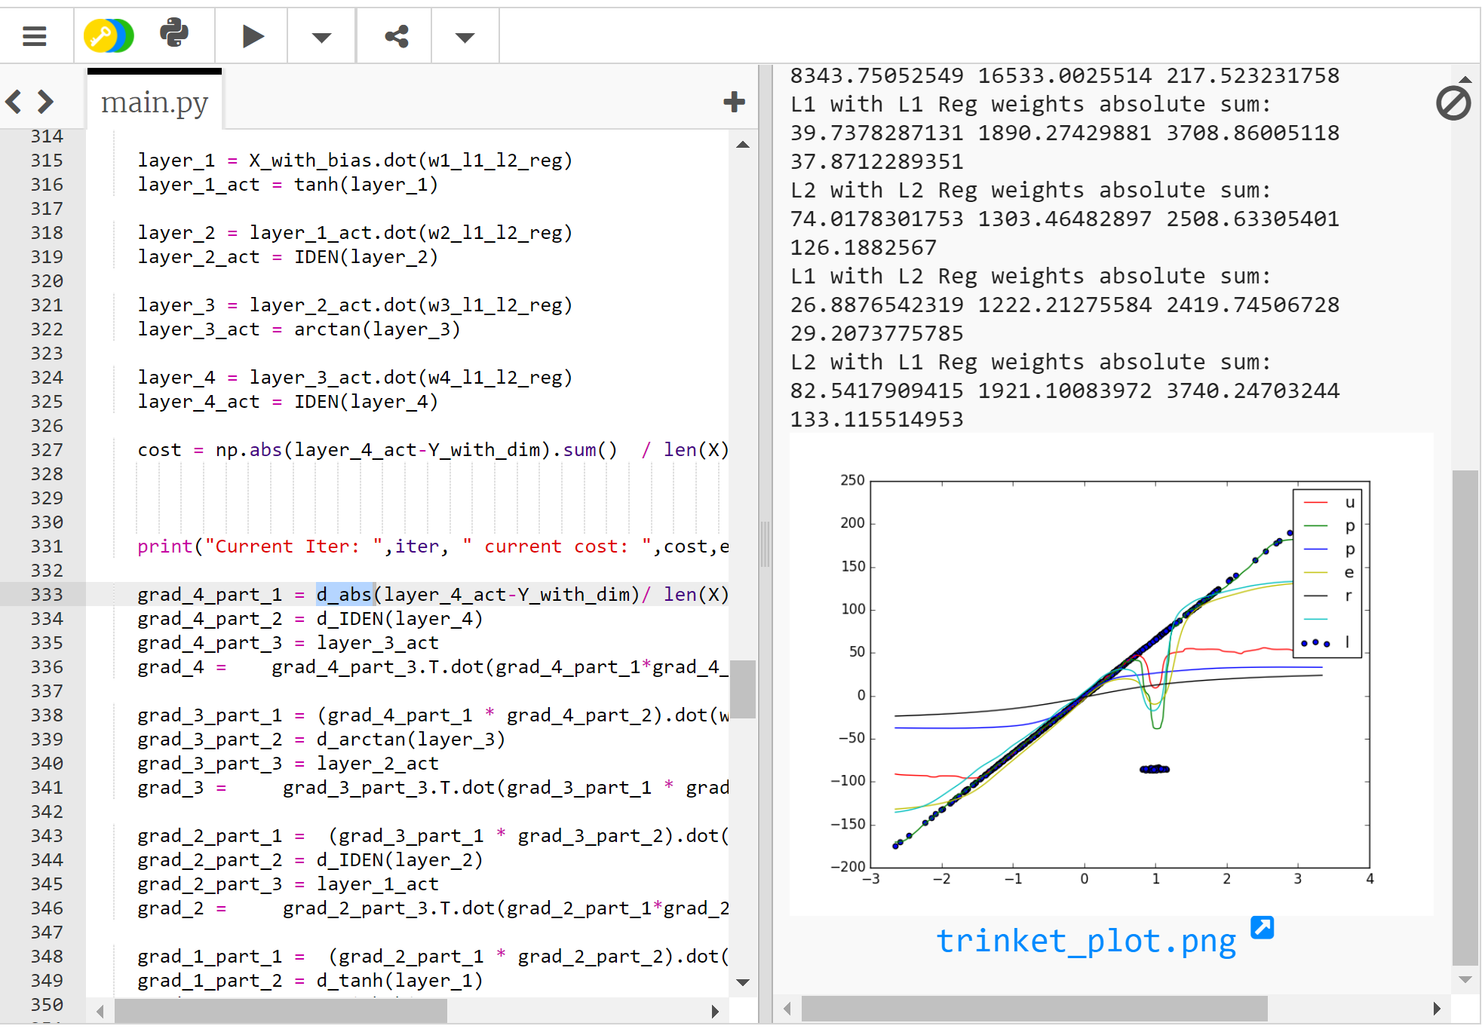The width and height of the screenshot is (1482, 1029).
Task: Click the stop/clear output icon
Action: tap(1453, 103)
